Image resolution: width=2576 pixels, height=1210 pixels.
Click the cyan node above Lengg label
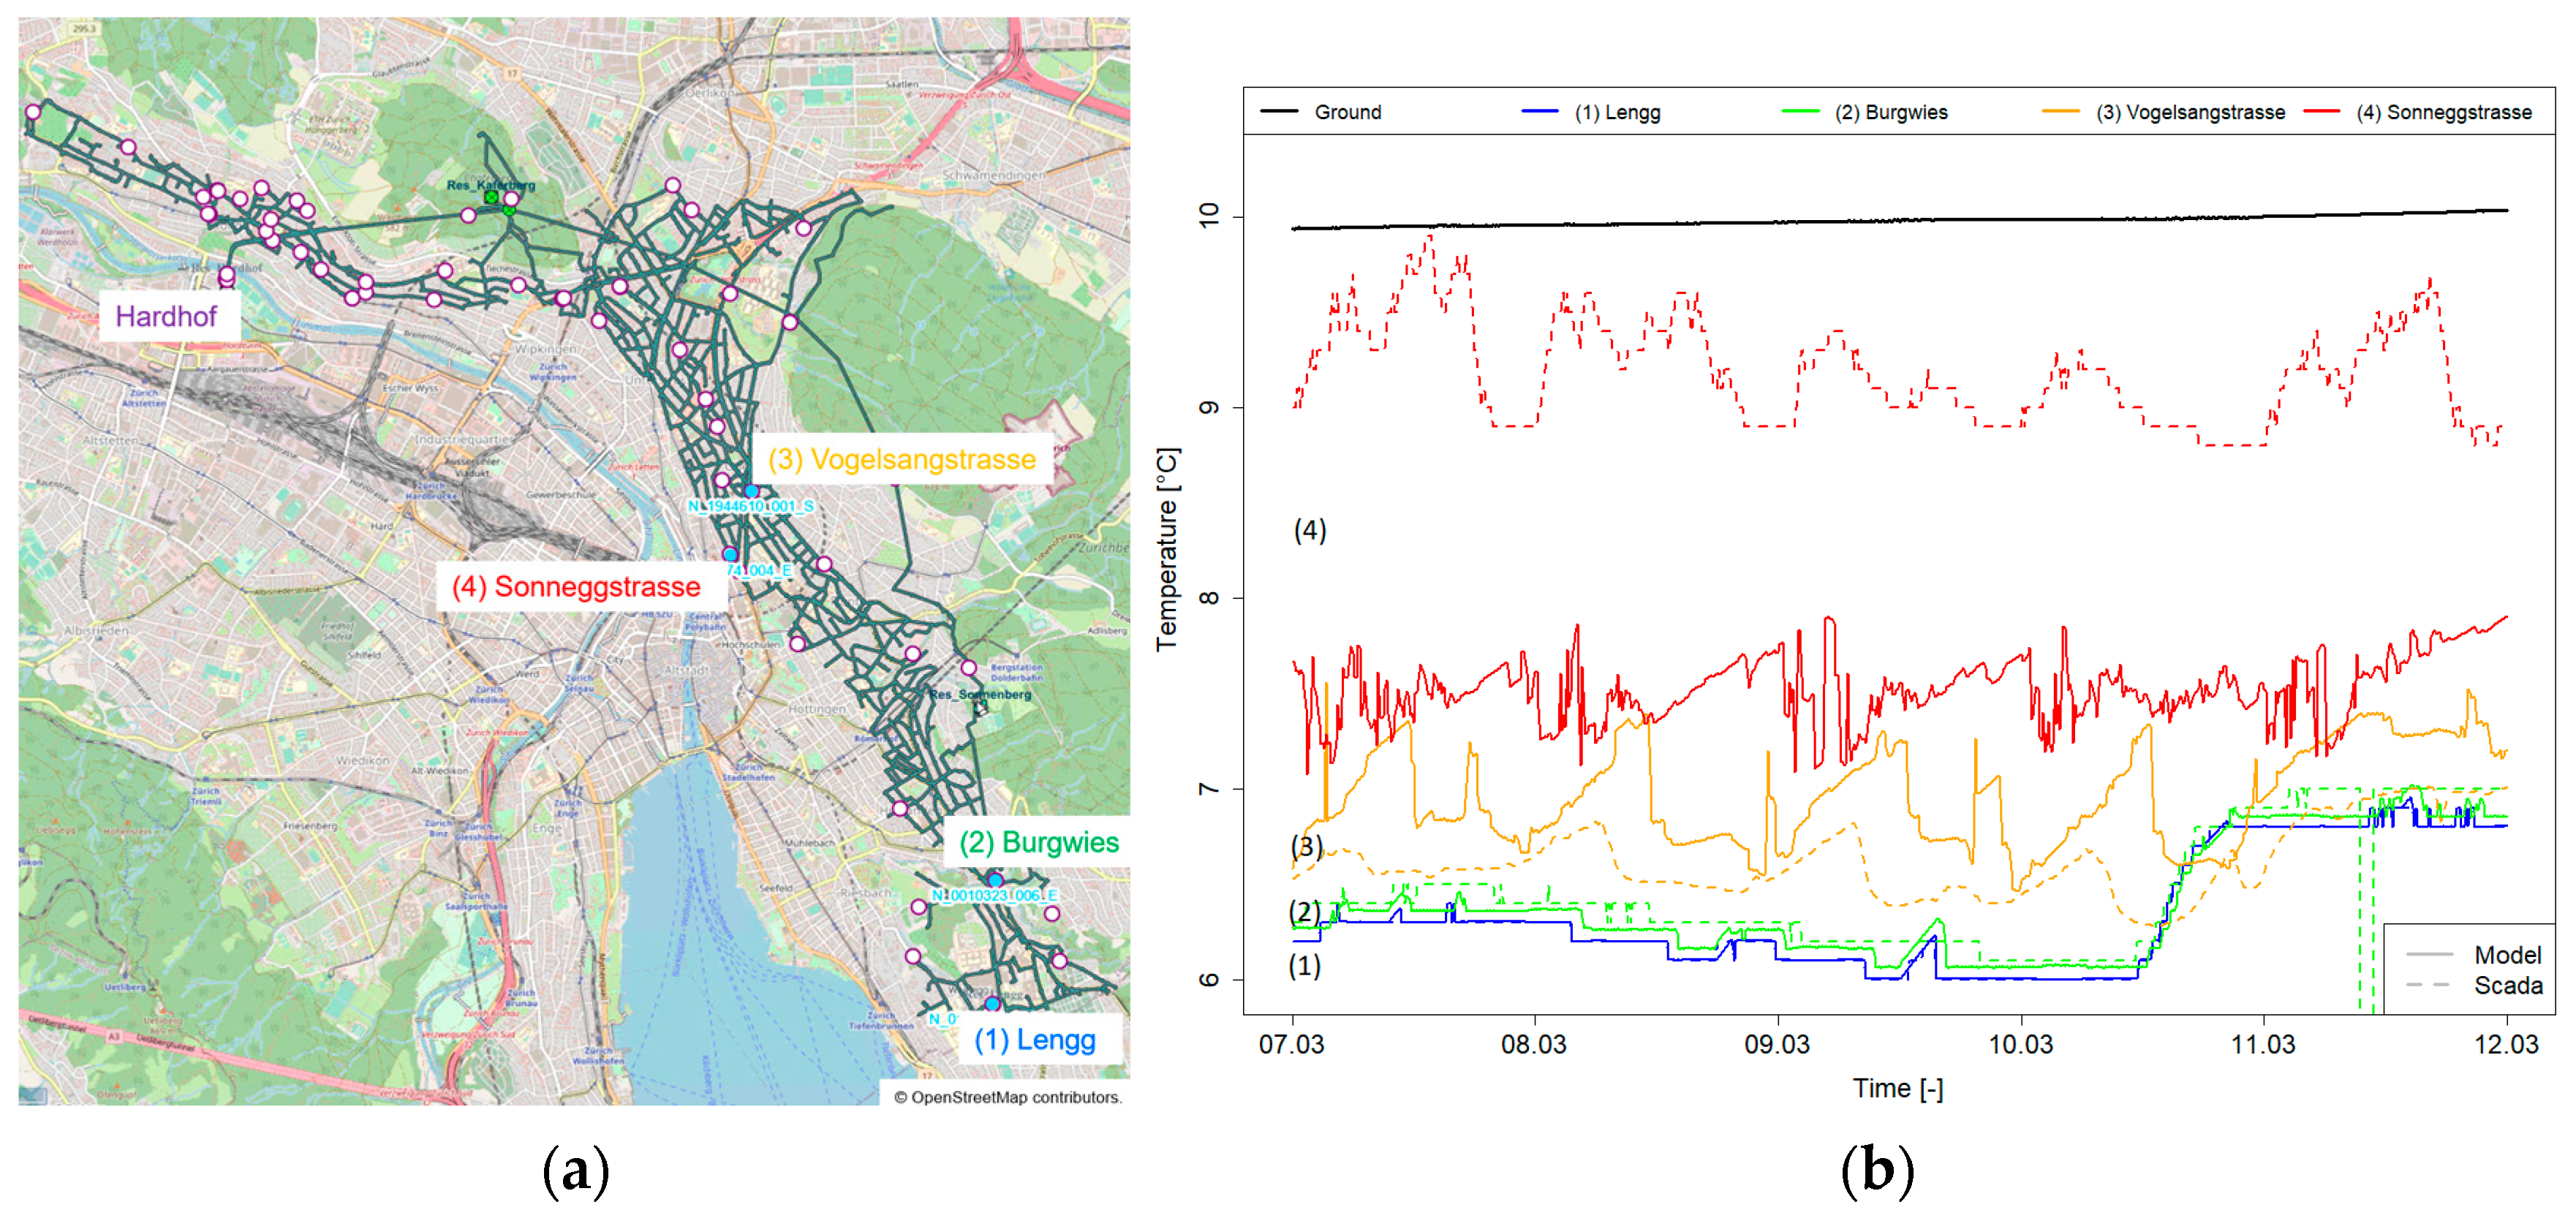[x=992, y=1003]
